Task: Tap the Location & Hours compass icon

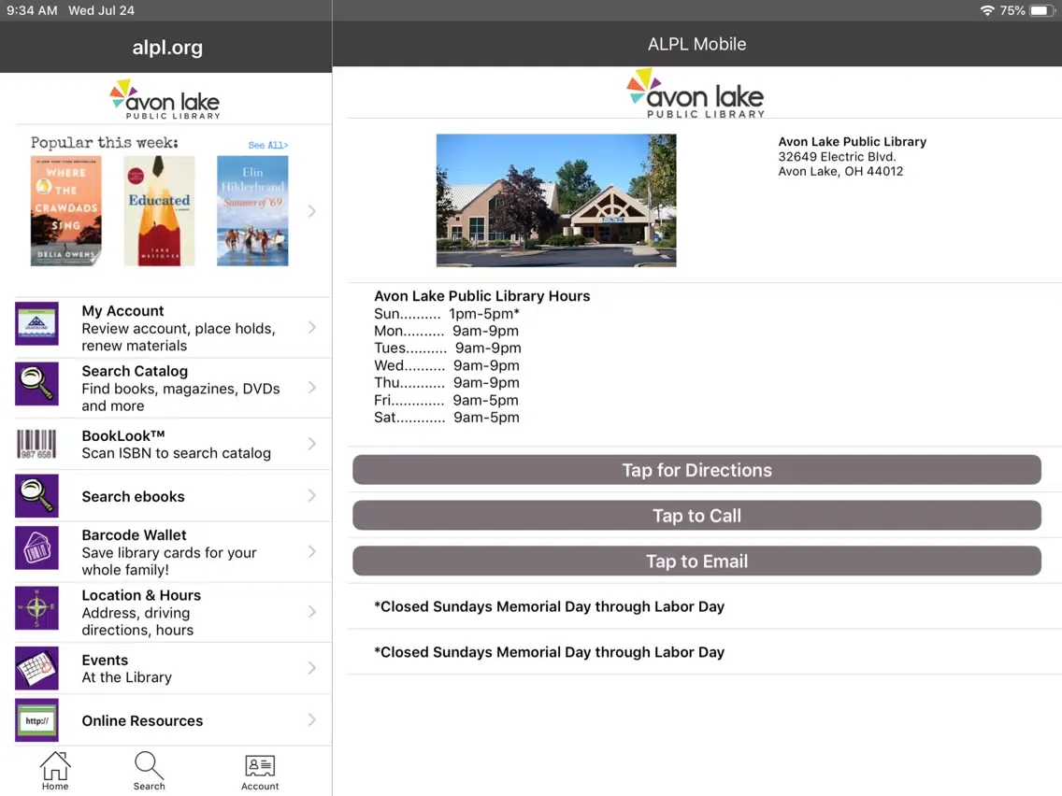Action: pos(36,608)
